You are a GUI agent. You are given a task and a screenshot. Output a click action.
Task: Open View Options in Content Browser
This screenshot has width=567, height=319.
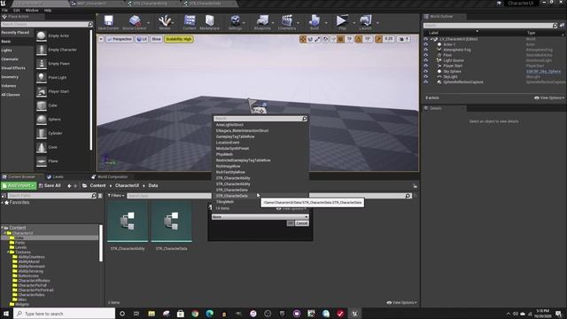pyautogui.click(x=401, y=302)
